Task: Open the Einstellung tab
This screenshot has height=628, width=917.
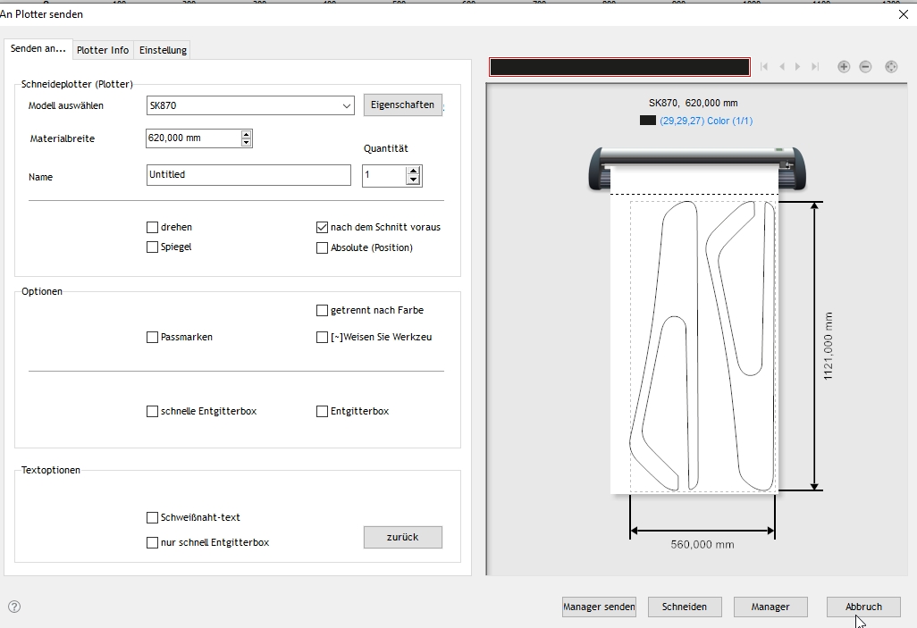Action: click(x=163, y=50)
